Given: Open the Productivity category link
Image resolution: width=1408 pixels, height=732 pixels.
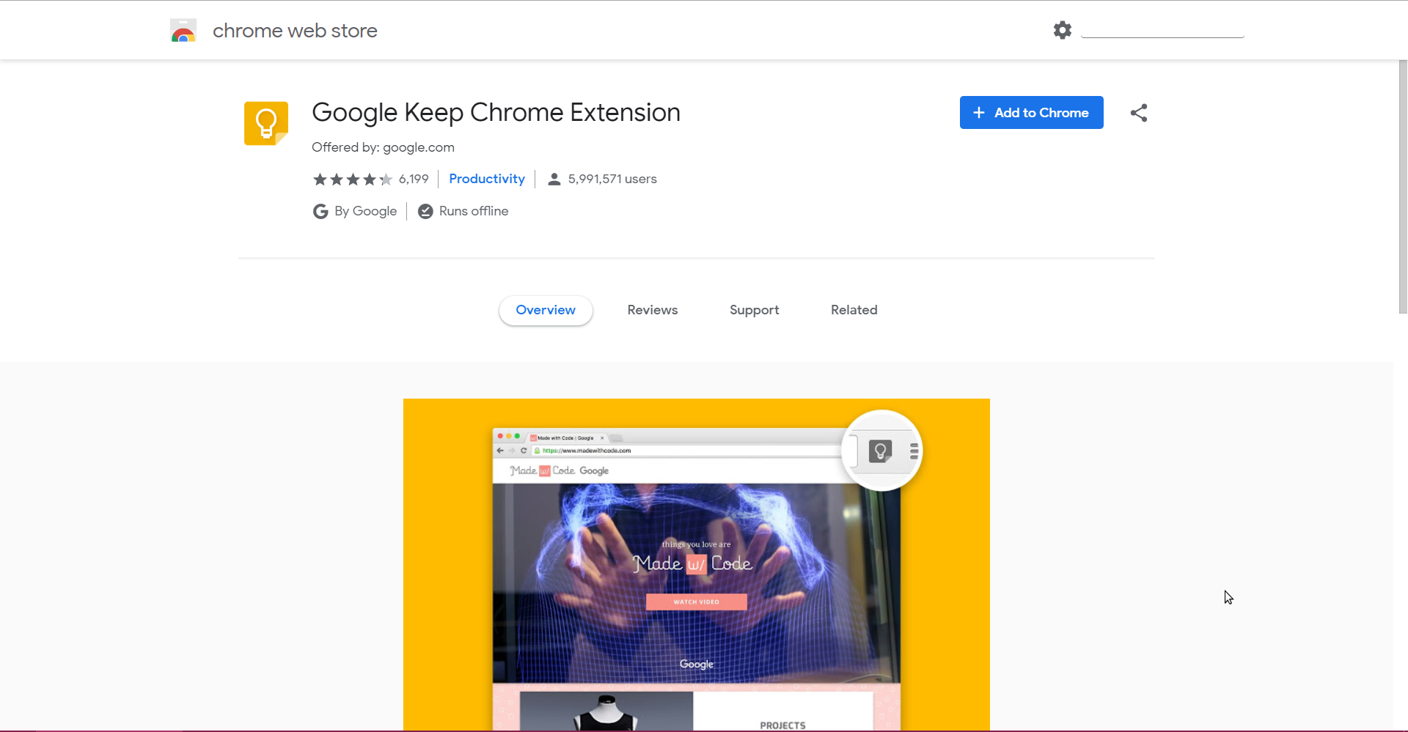Looking at the screenshot, I should 487,180.
